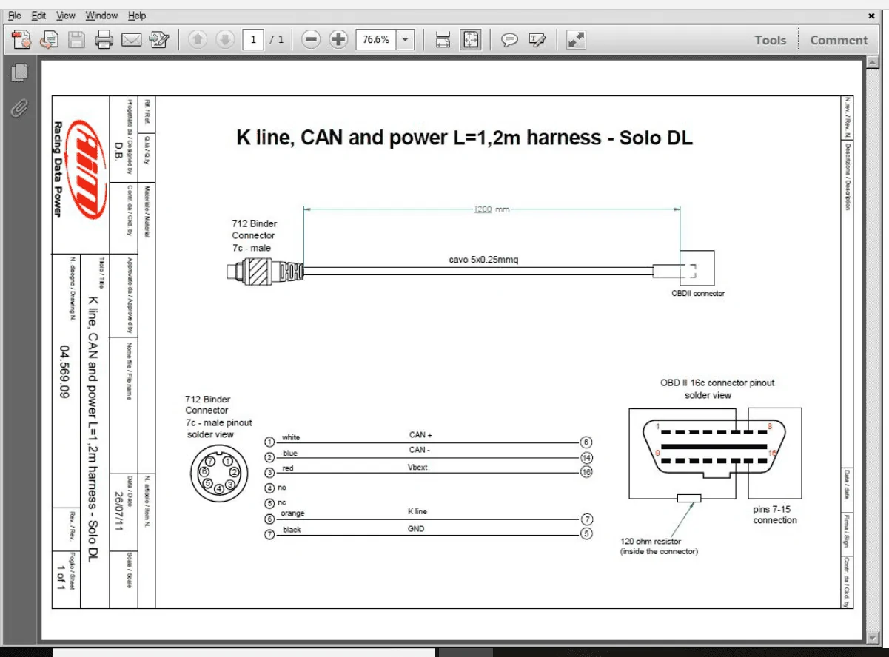Click the 76.6% zoom value field
Image resolution: width=889 pixels, height=657 pixels.
coord(376,39)
